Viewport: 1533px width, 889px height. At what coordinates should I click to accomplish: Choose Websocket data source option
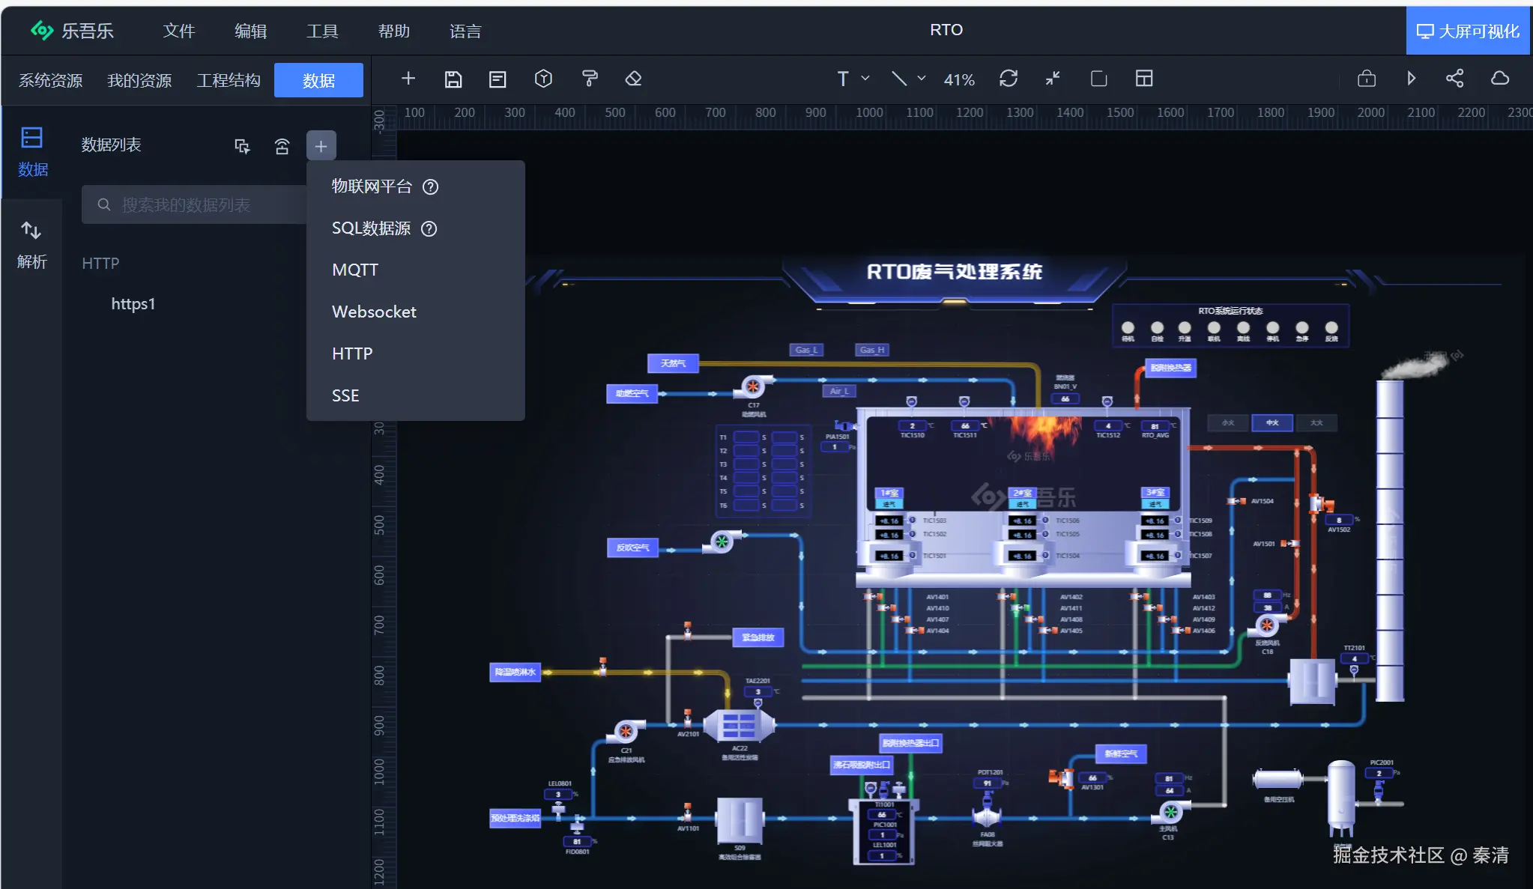(x=374, y=312)
